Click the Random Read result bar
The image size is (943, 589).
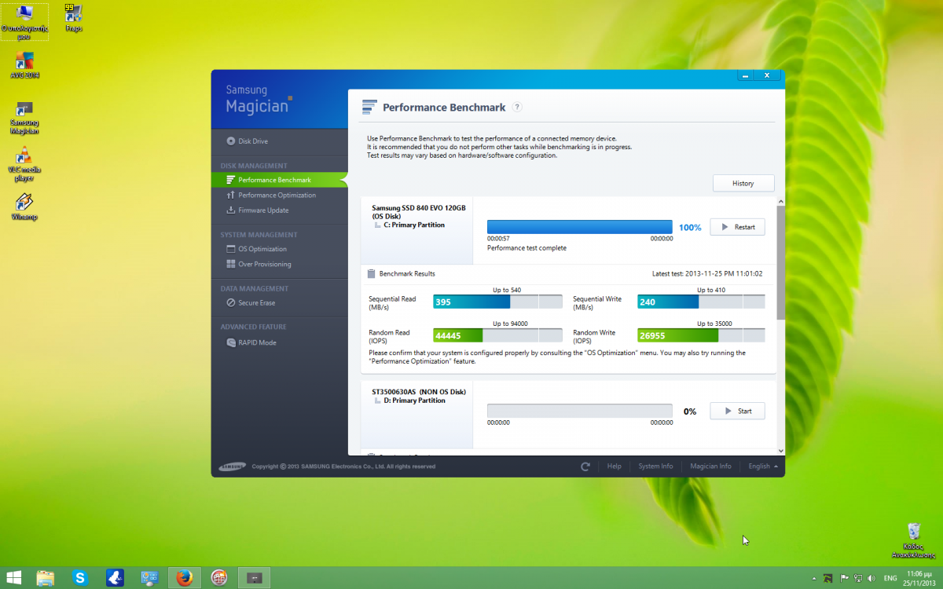(497, 335)
